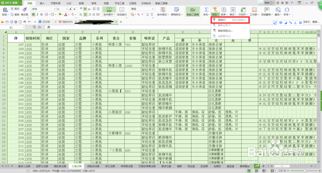The width and height of the screenshot is (322, 173).
Task: Expand the fill color dropdown arrow
Action: 63,14
